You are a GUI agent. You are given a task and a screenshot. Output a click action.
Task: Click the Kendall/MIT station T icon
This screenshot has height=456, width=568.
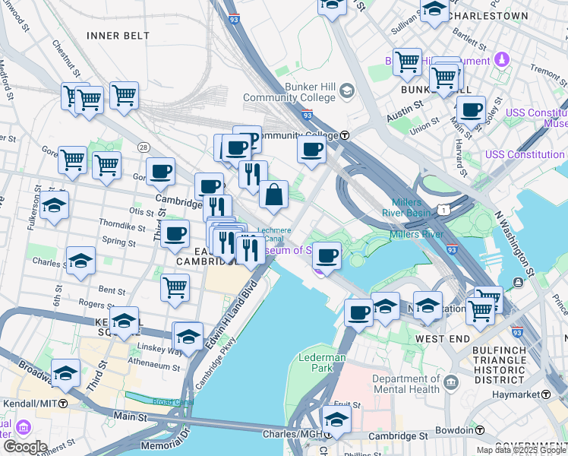pyautogui.click(x=63, y=404)
